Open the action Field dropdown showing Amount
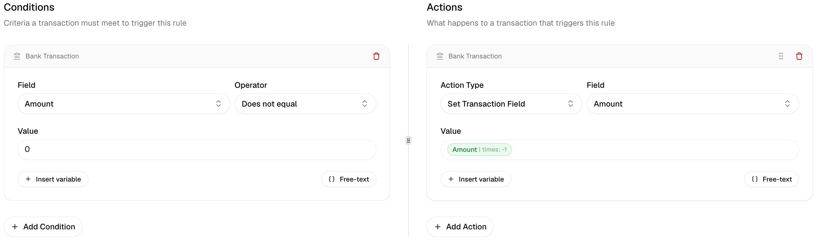This screenshot has width=820, height=245. [692, 103]
